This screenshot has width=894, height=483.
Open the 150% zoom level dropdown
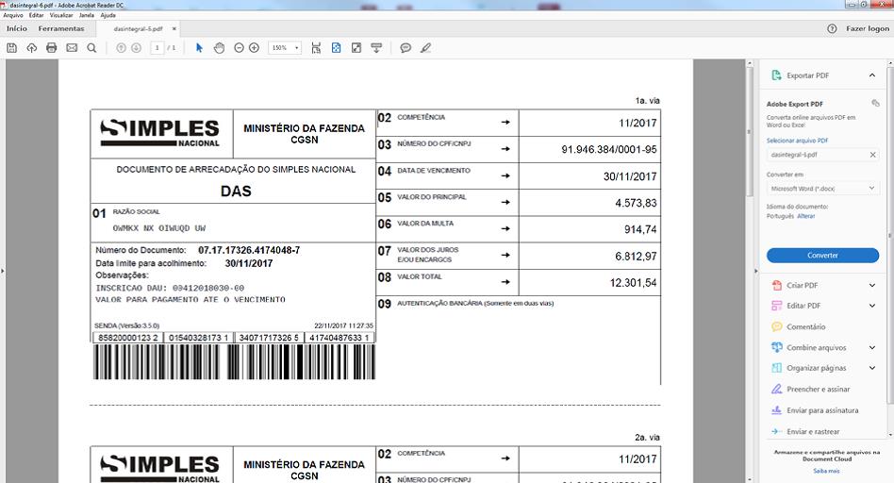pos(285,47)
